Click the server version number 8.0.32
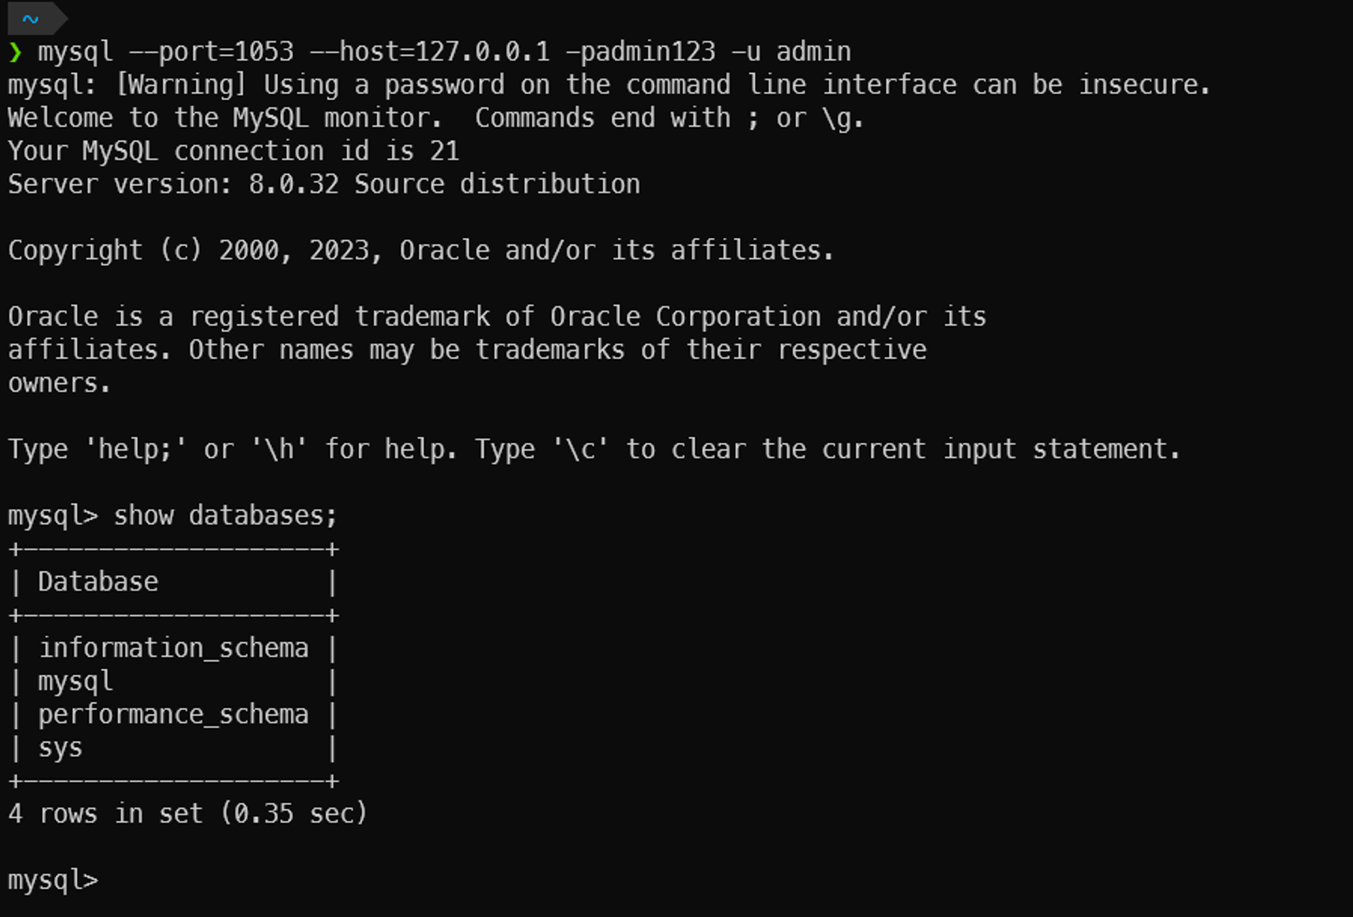The height and width of the screenshot is (917, 1353). [x=294, y=185]
